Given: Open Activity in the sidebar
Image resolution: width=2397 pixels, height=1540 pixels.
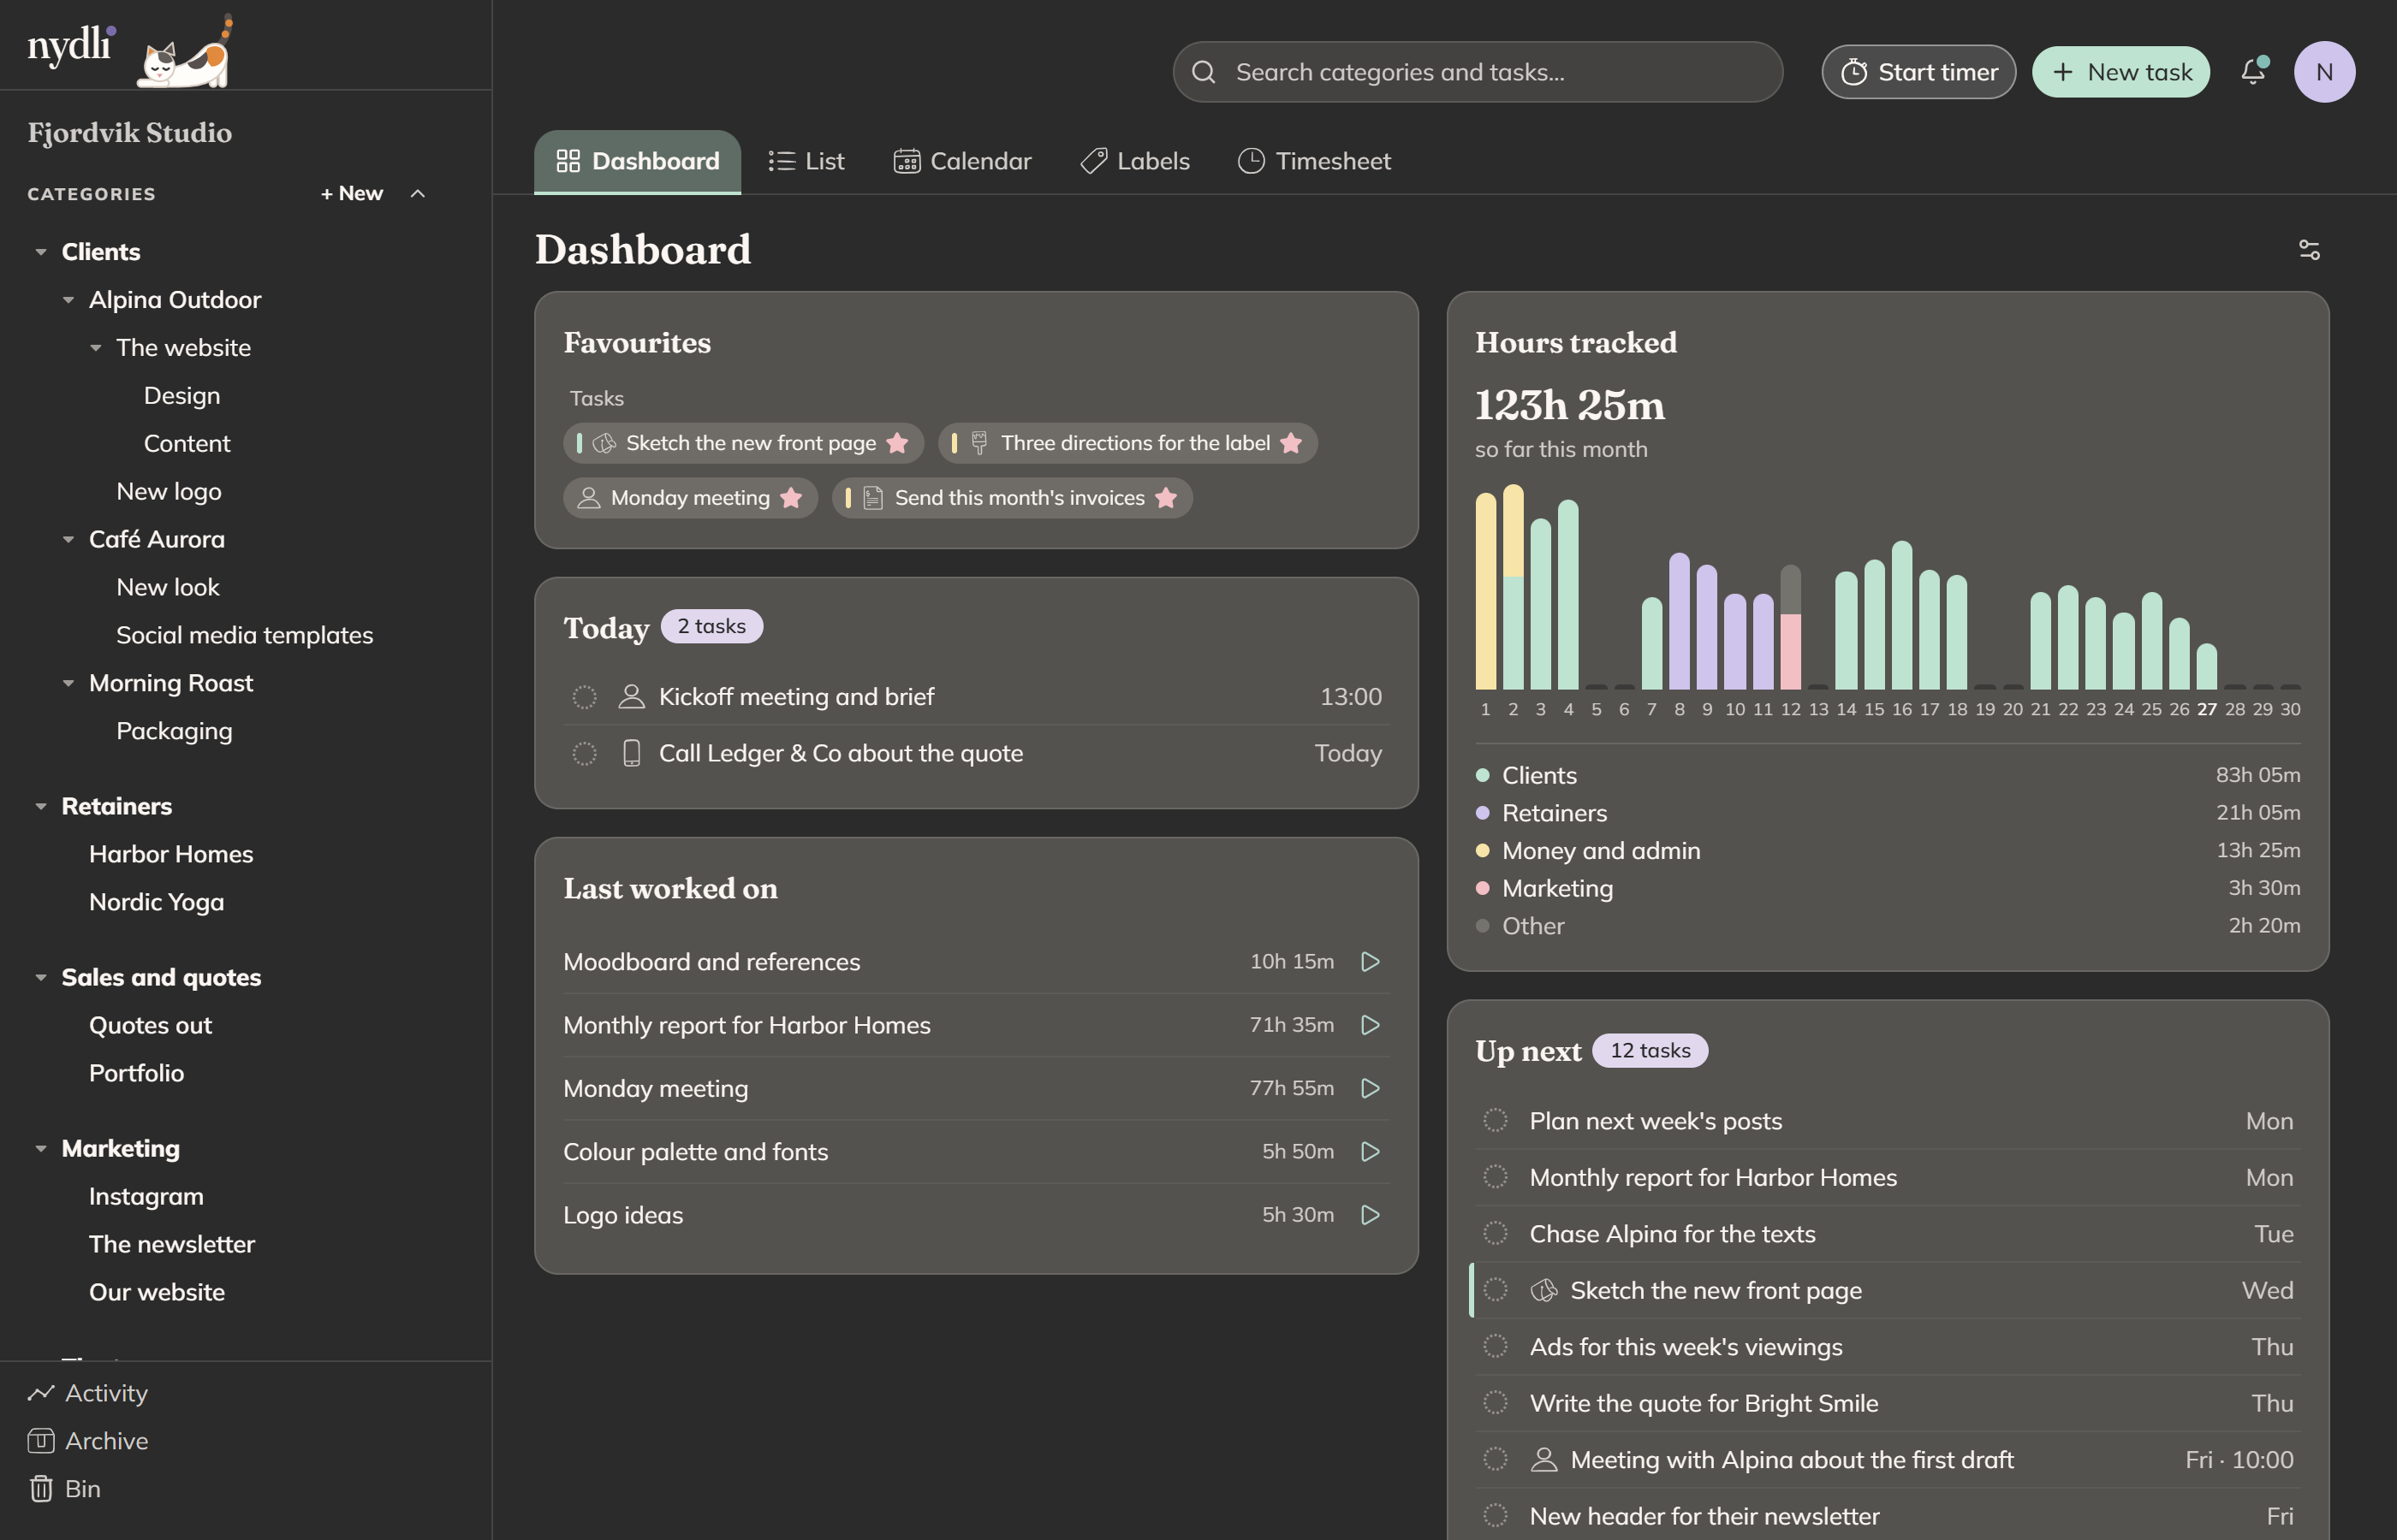Looking at the screenshot, I should click(x=88, y=1393).
